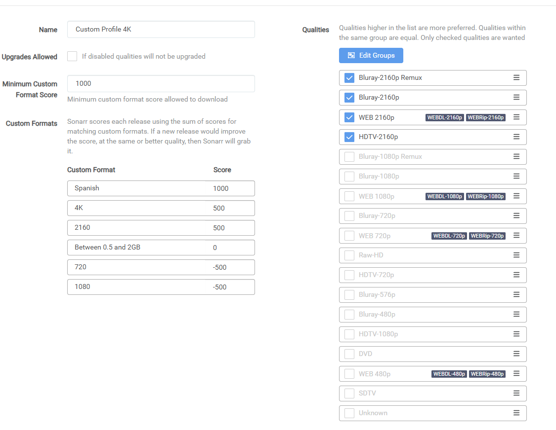This screenshot has width=556, height=430.
Task: Click the reorder handle for SDTV quality
Action: pos(516,394)
